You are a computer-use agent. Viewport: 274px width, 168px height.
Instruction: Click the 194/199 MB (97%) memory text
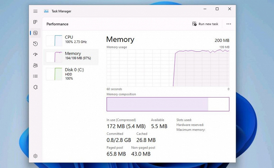click(78, 58)
